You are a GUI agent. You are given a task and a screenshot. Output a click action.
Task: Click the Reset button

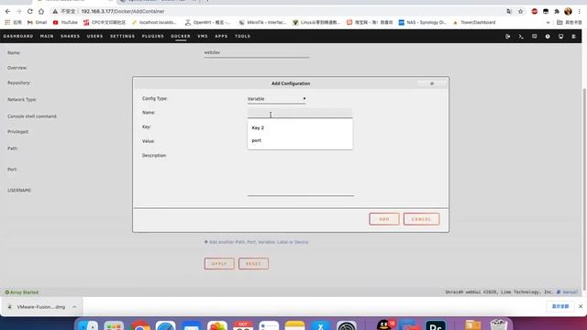(x=253, y=263)
